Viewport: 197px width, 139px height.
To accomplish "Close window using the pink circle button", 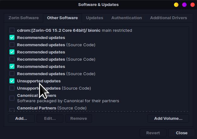I will [193, 5].
